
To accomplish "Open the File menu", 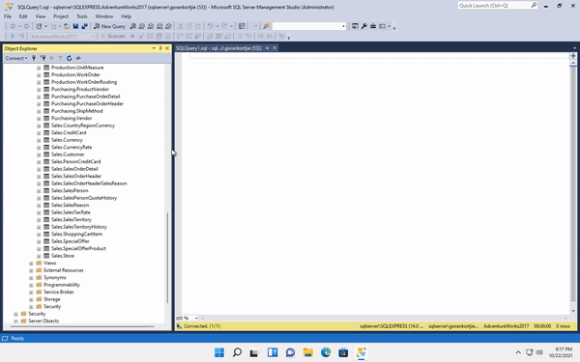I will click(8, 16).
